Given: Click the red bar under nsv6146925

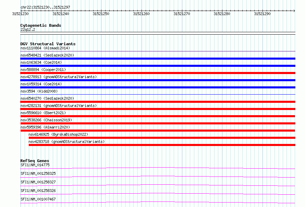Looking at the screenshot, I should pos(162,138).
